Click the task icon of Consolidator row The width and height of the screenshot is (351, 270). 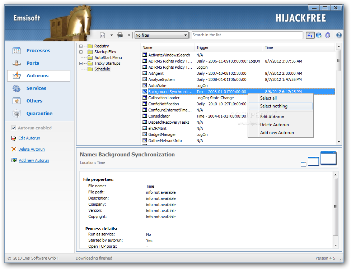(x=145, y=116)
